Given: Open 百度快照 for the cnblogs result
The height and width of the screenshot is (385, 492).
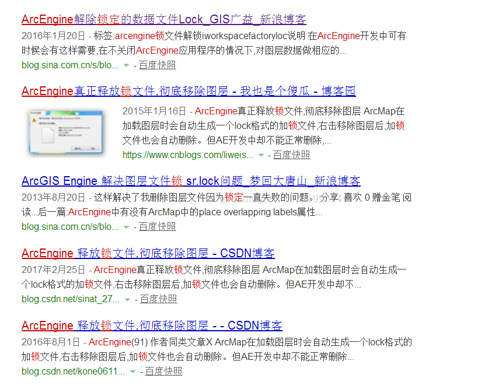Looking at the screenshot, I should [292, 155].
